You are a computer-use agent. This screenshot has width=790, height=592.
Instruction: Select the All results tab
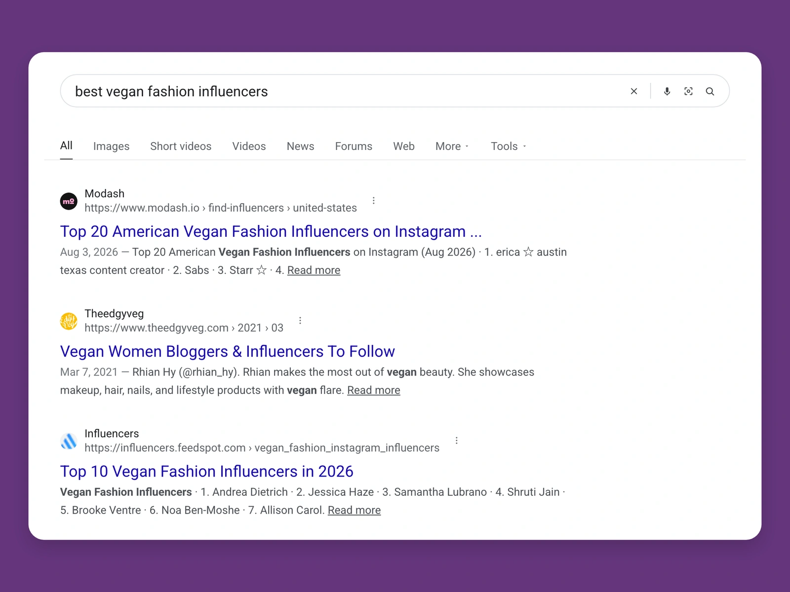pyautogui.click(x=66, y=146)
